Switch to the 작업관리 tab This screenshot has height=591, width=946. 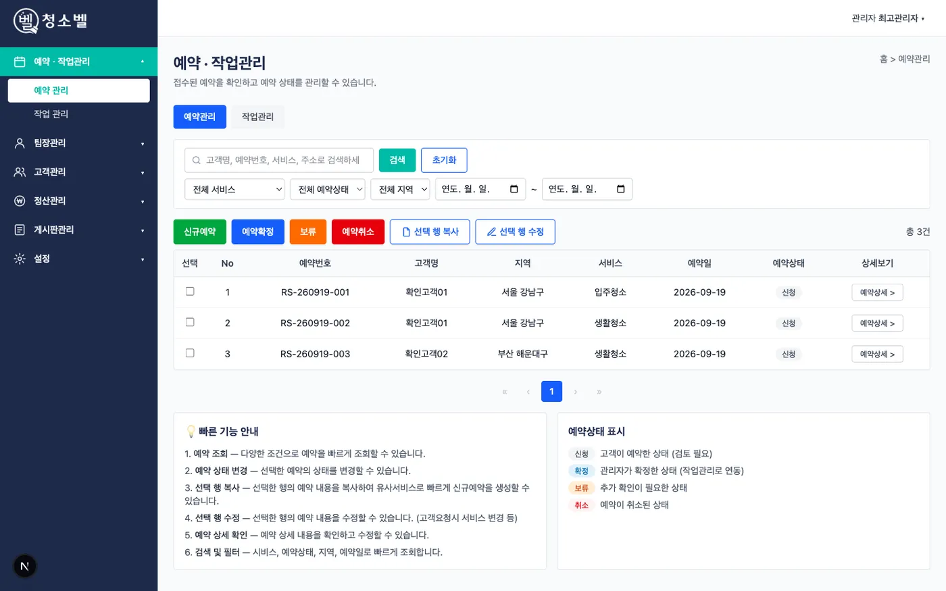257,117
